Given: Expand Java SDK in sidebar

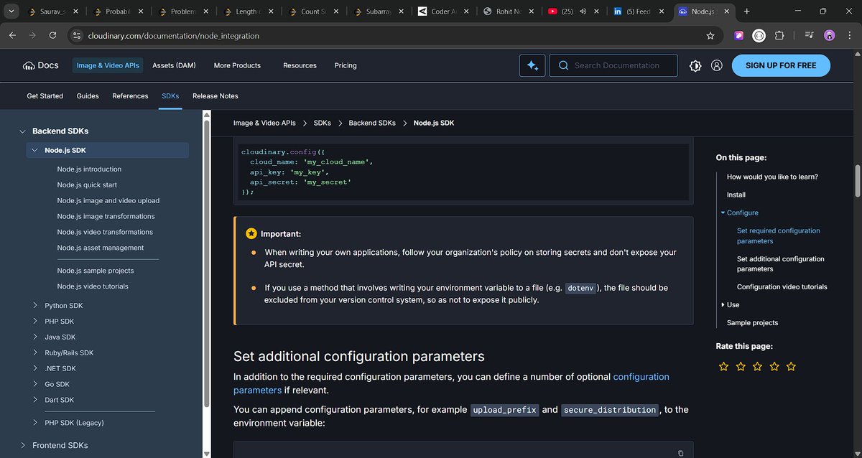Looking at the screenshot, I should (x=35, y=337).
